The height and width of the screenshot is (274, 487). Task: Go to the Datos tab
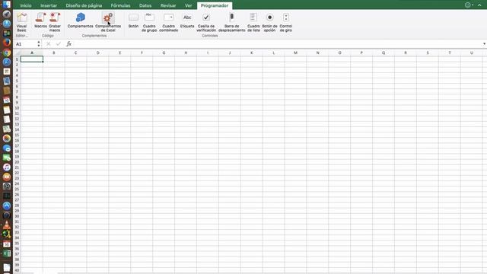tap(145, 5)
